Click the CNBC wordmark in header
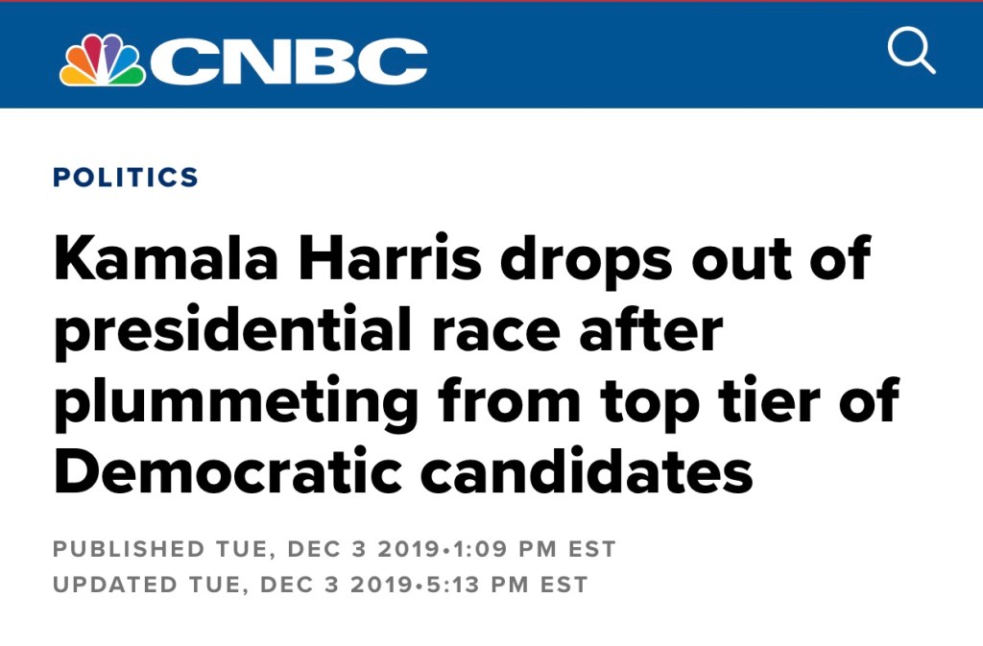Image resolution: width=983 pixels, height=646 pixels. click(x=288, y=62)
